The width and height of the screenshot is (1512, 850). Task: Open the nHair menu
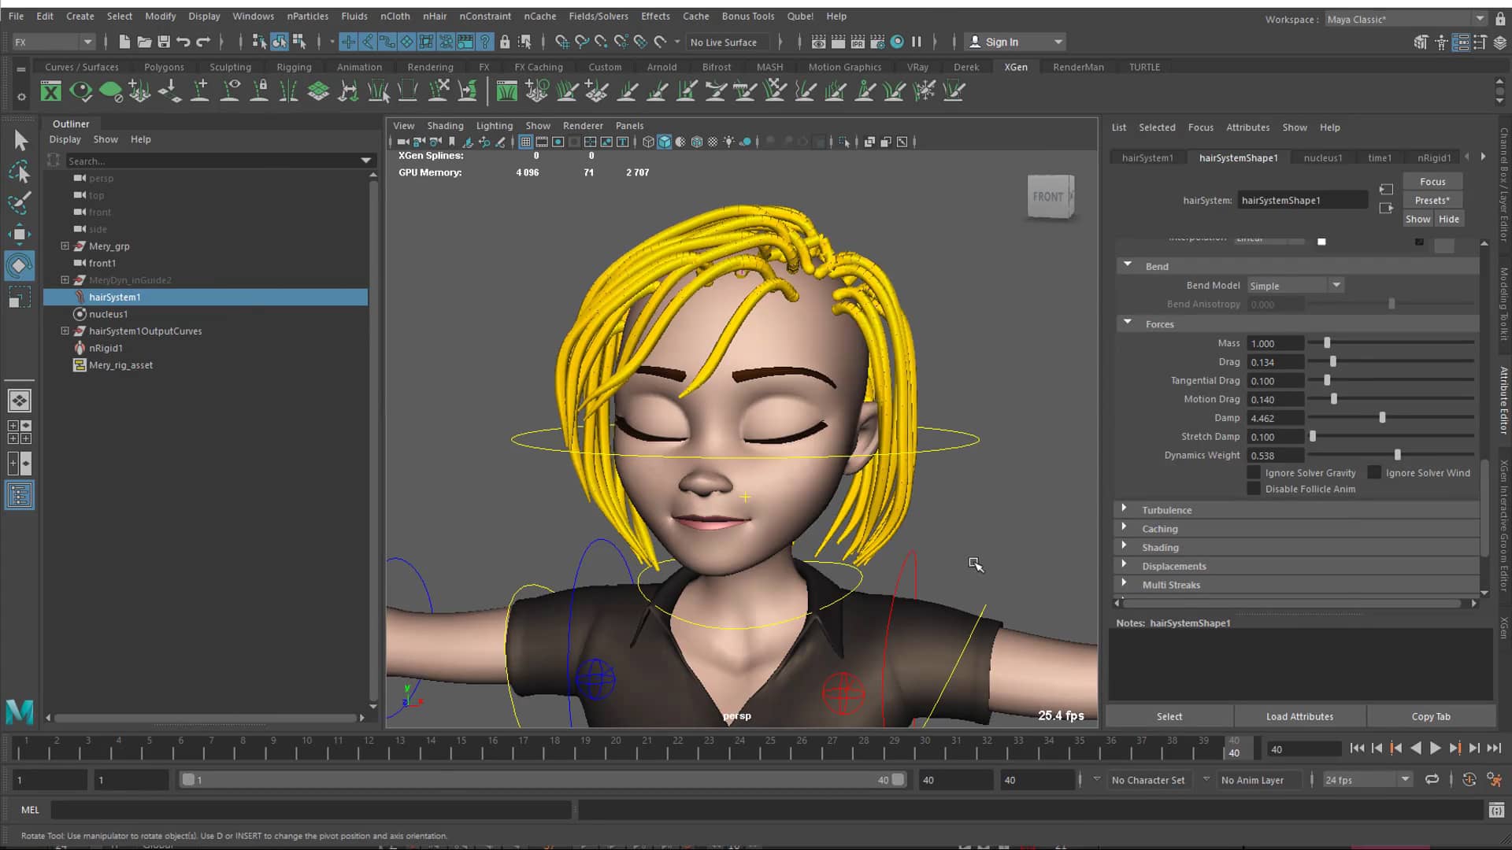pyautogui.click(x=435, y=16)
